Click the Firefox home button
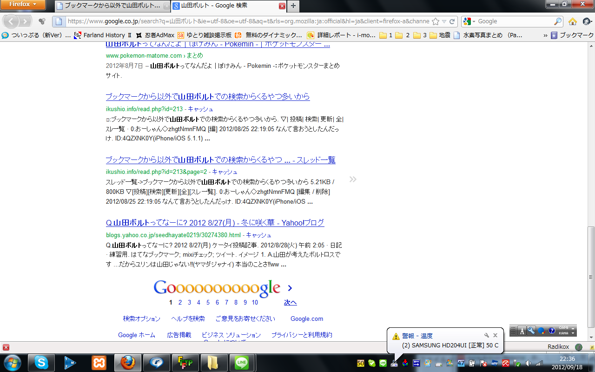Screen dimensions: 595x372 tap(573, 21)
